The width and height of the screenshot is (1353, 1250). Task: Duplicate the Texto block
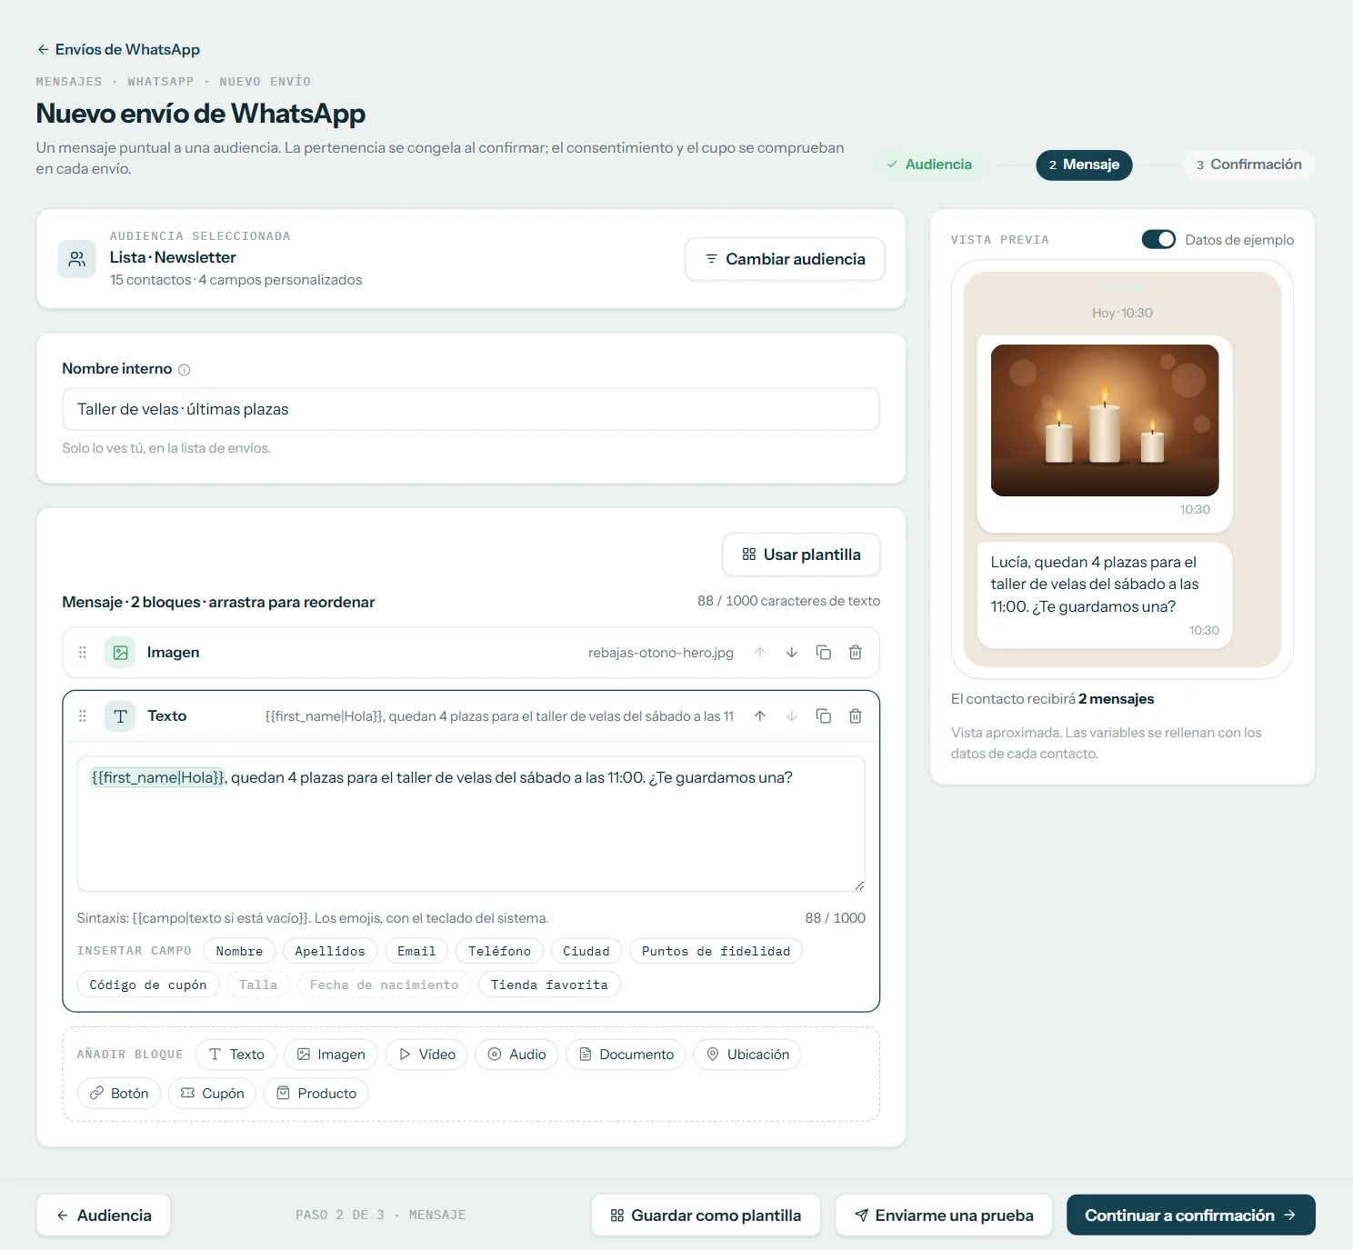point(823,716)
